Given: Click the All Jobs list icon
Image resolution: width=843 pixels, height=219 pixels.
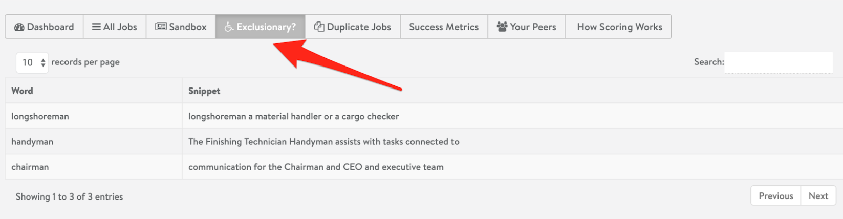Looking at the screenshot, I should pyautogui.click(x=96, y=27).
